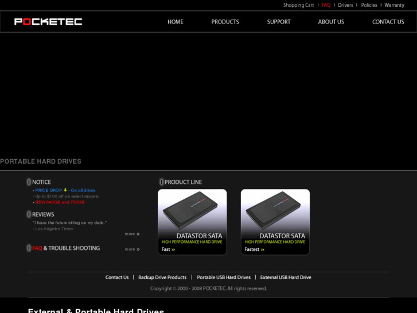Viewport: 417px width, 313px height.
Task: Open FAQ & TROUBLE SHOOTING heading link
Action: point(66,248)
